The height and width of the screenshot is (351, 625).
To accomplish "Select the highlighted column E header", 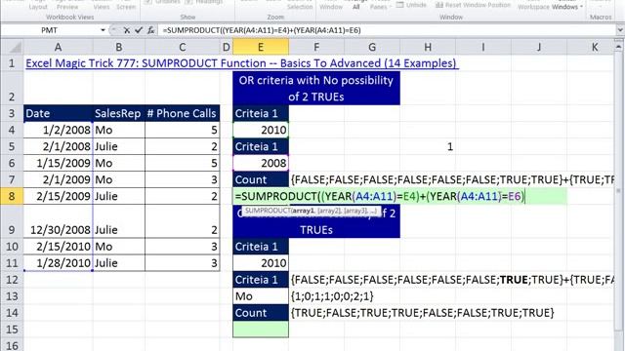I will pyautogui.click(x=261, y=48).
